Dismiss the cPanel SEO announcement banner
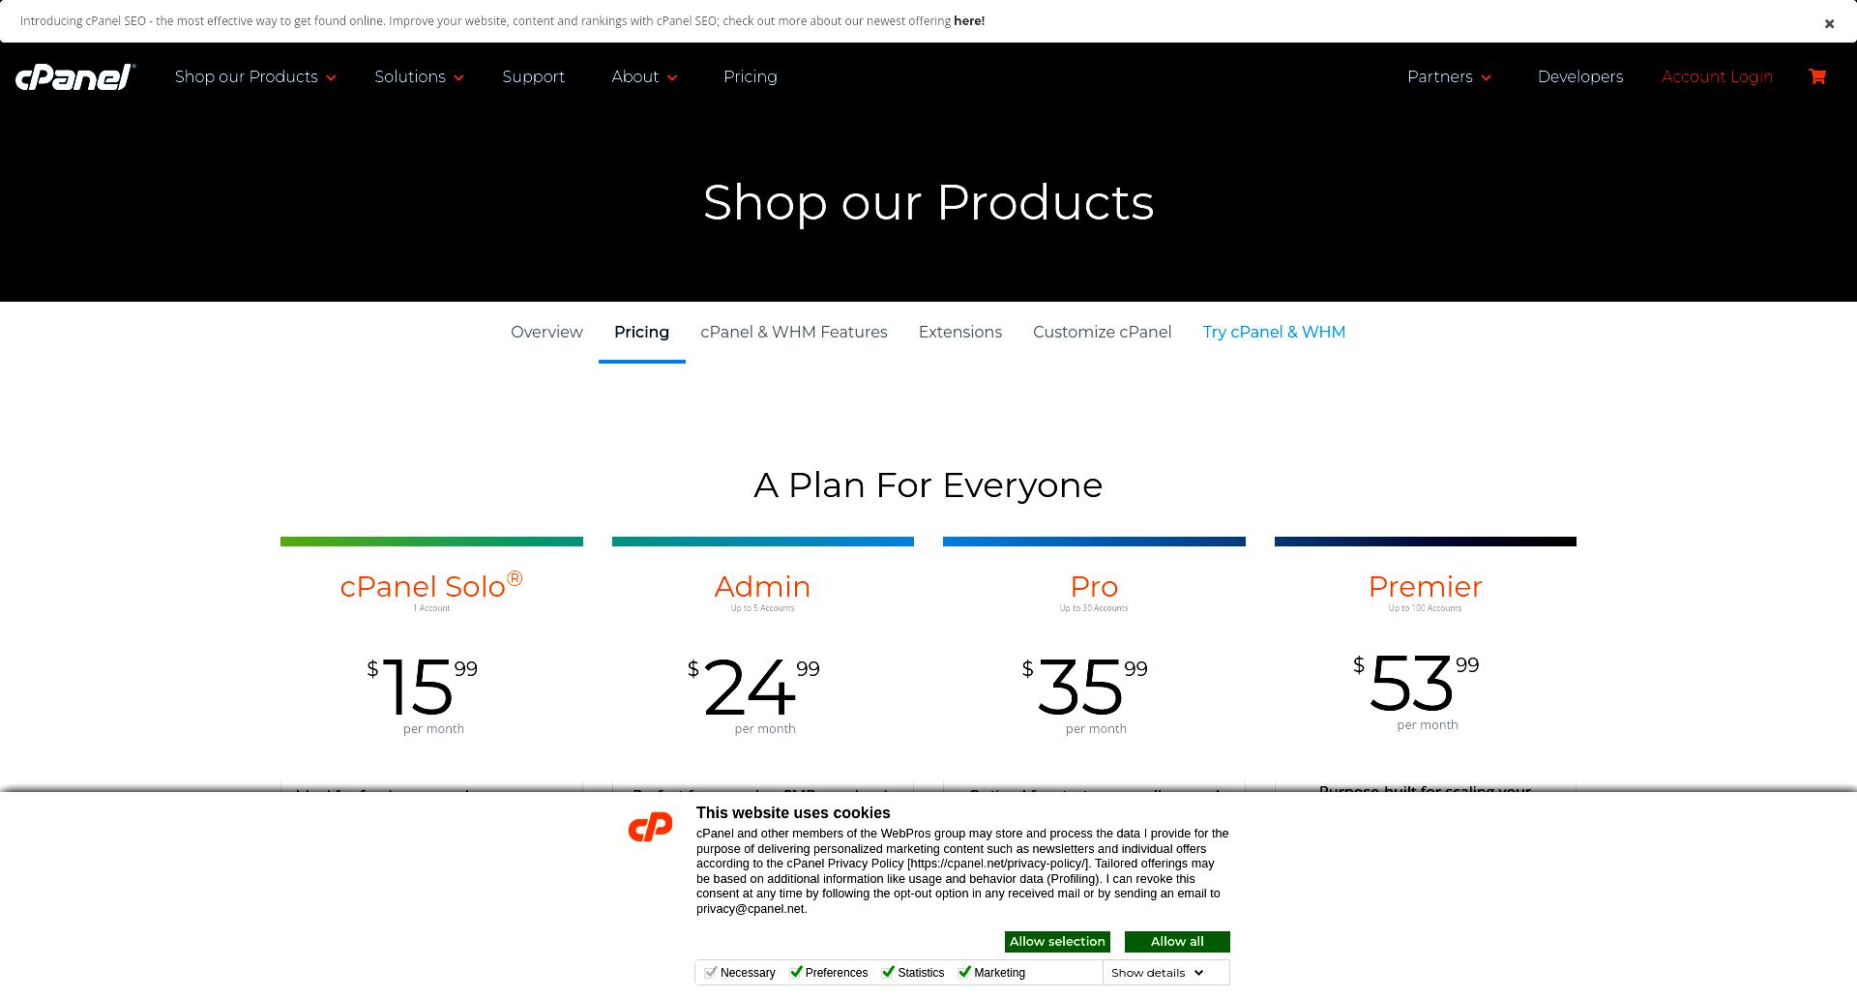The image size is (1857, 998). click(x=1829, y=23)
